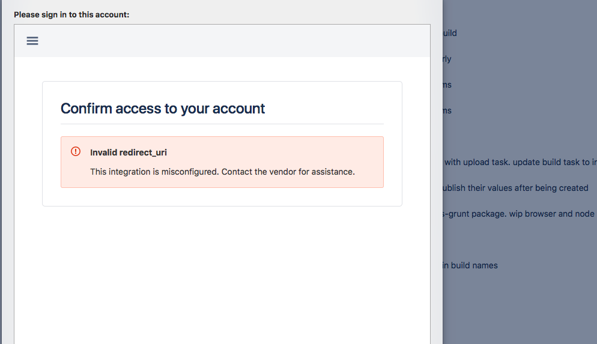This screenshot has width=597, height=344.
Task: Open the "in build names" commit entry
Action: point(470,265)
